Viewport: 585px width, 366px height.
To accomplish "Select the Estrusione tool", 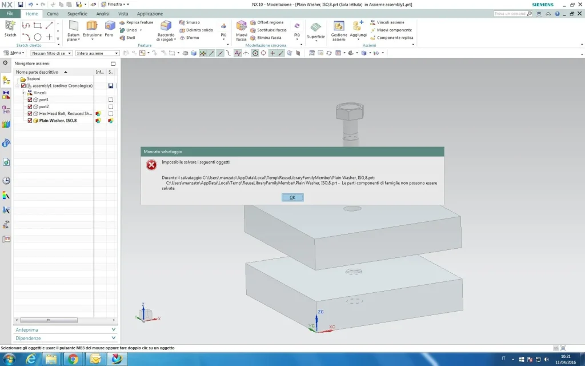I will coord(92,26).
